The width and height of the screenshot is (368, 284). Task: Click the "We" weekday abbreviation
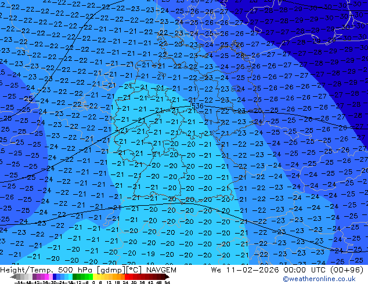216,270
